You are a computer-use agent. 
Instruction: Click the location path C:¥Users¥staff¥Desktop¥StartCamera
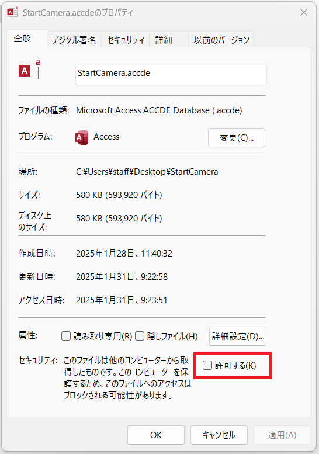coord(147,172)
